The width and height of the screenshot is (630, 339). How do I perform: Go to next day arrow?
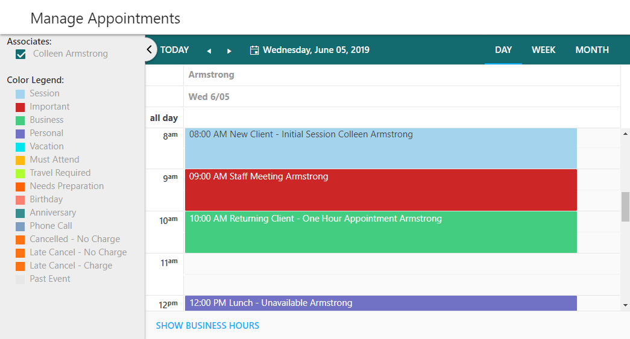(229, 51)
